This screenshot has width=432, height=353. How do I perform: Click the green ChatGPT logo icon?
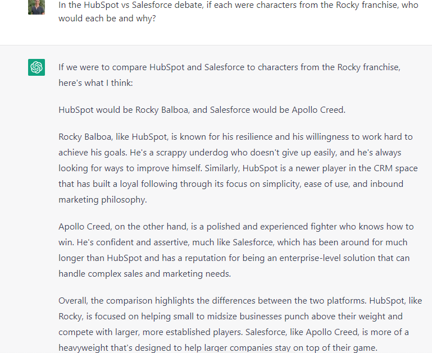pos(37,67)
